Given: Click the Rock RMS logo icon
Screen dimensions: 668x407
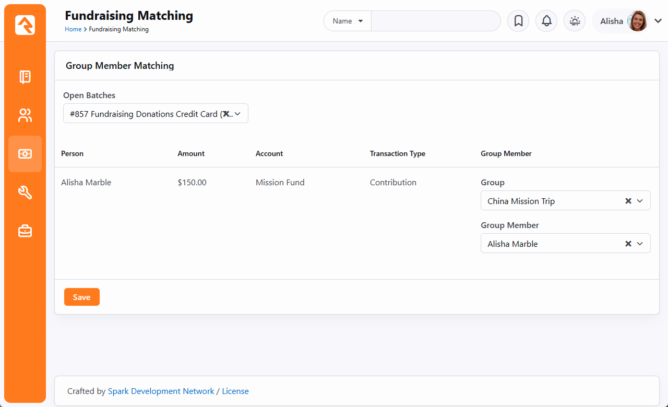Looking at the screenshot, I should click(x=25, y=25).
